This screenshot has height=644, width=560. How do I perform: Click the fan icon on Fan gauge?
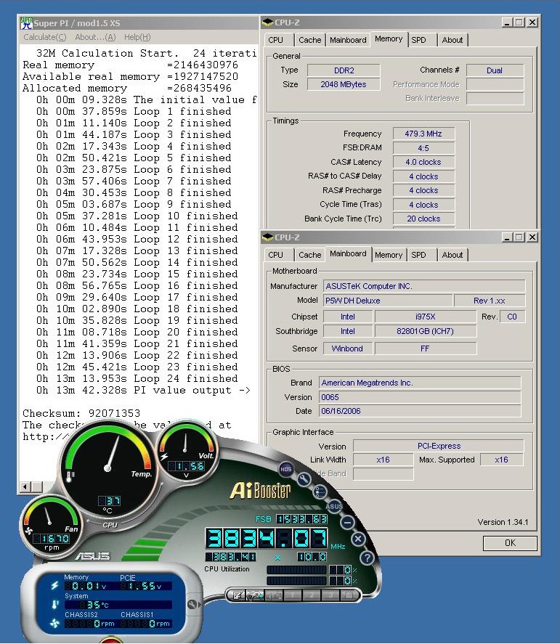pos(29,531)
